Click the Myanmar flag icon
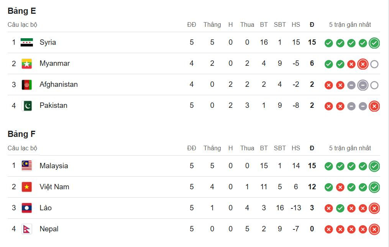Viewport: 389px width, 247px height. tap(27, 63)
